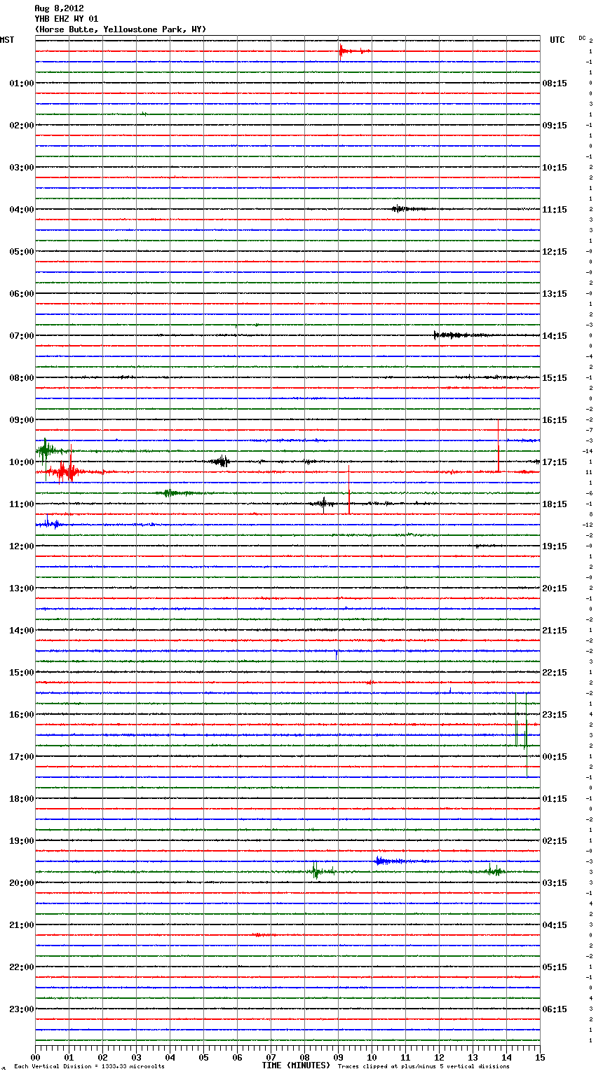596x1076 pixels.
Task: Select the 04:00 MST time label
Action: [x=21, y=210]
